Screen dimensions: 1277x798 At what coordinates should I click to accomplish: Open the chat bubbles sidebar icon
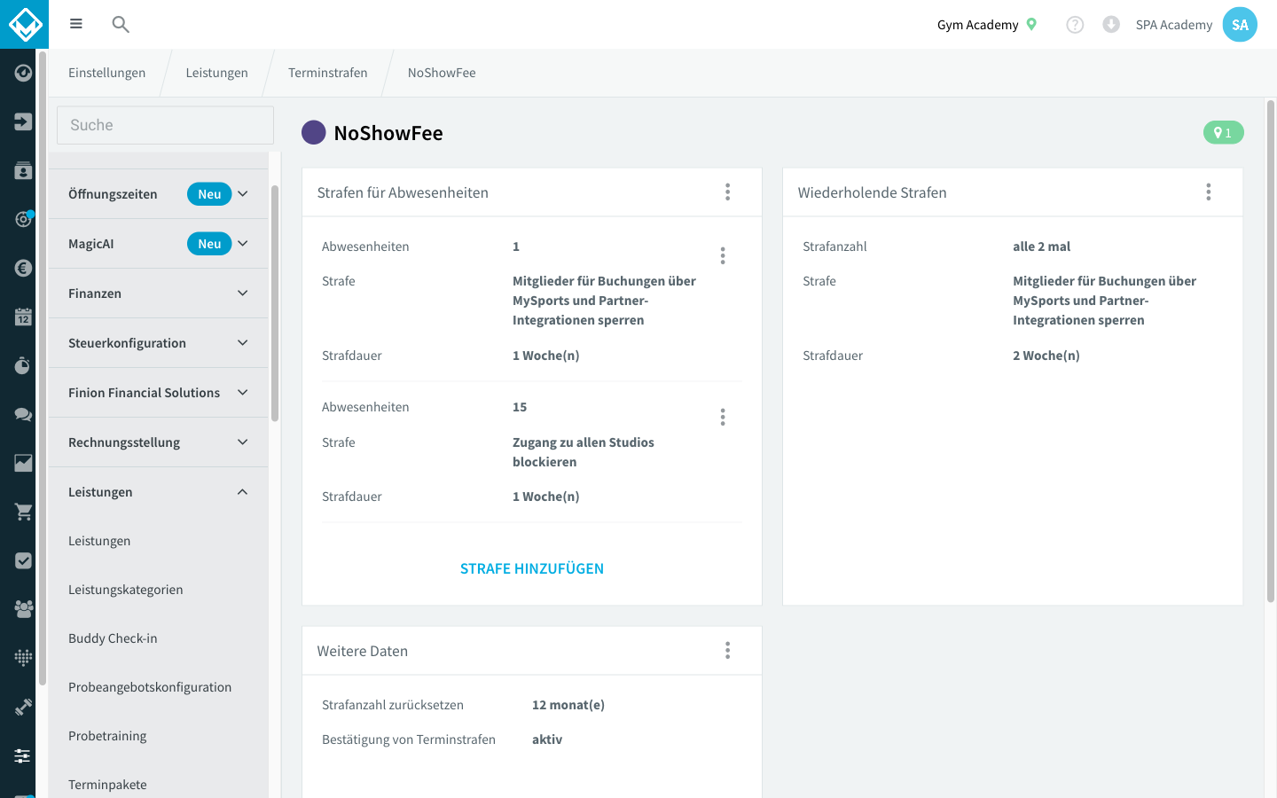pos(24,414)
